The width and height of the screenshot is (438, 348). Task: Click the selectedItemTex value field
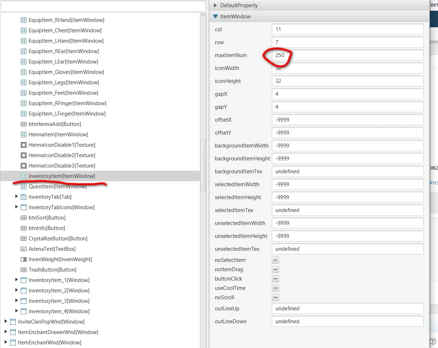pos(347,210)
